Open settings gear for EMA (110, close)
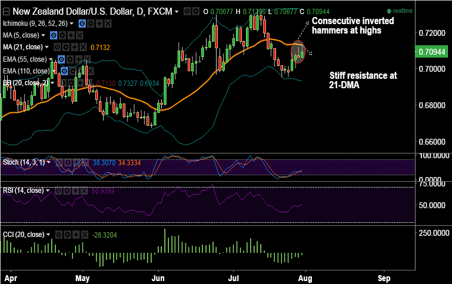This screenshot has height=284, width=452. pyautogui.click(x=73, y=71)
